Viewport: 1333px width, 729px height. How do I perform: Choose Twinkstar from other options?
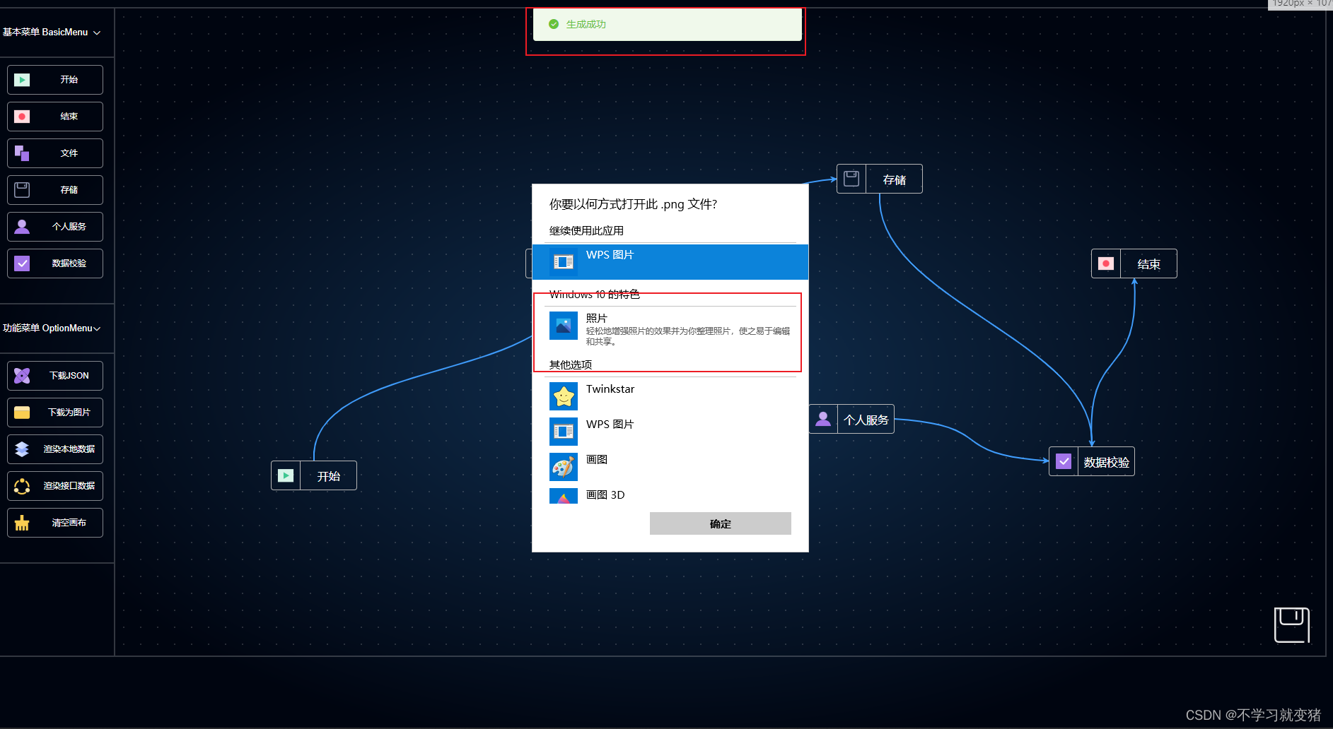click(670, 396)
